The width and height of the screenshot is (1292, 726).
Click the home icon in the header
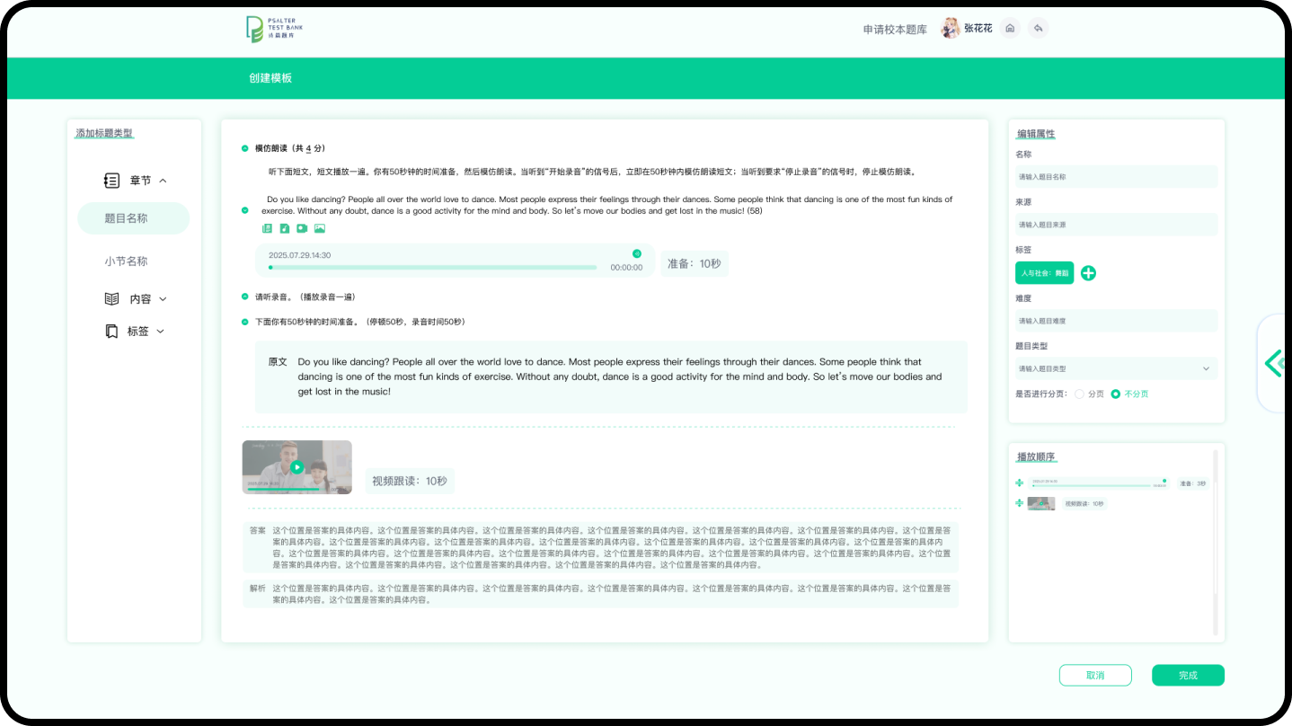click(x=1011, y=29)
